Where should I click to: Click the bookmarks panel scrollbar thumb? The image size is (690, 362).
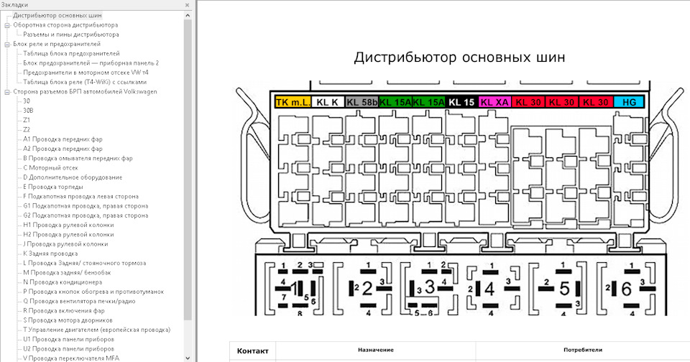tap(188, 170)
